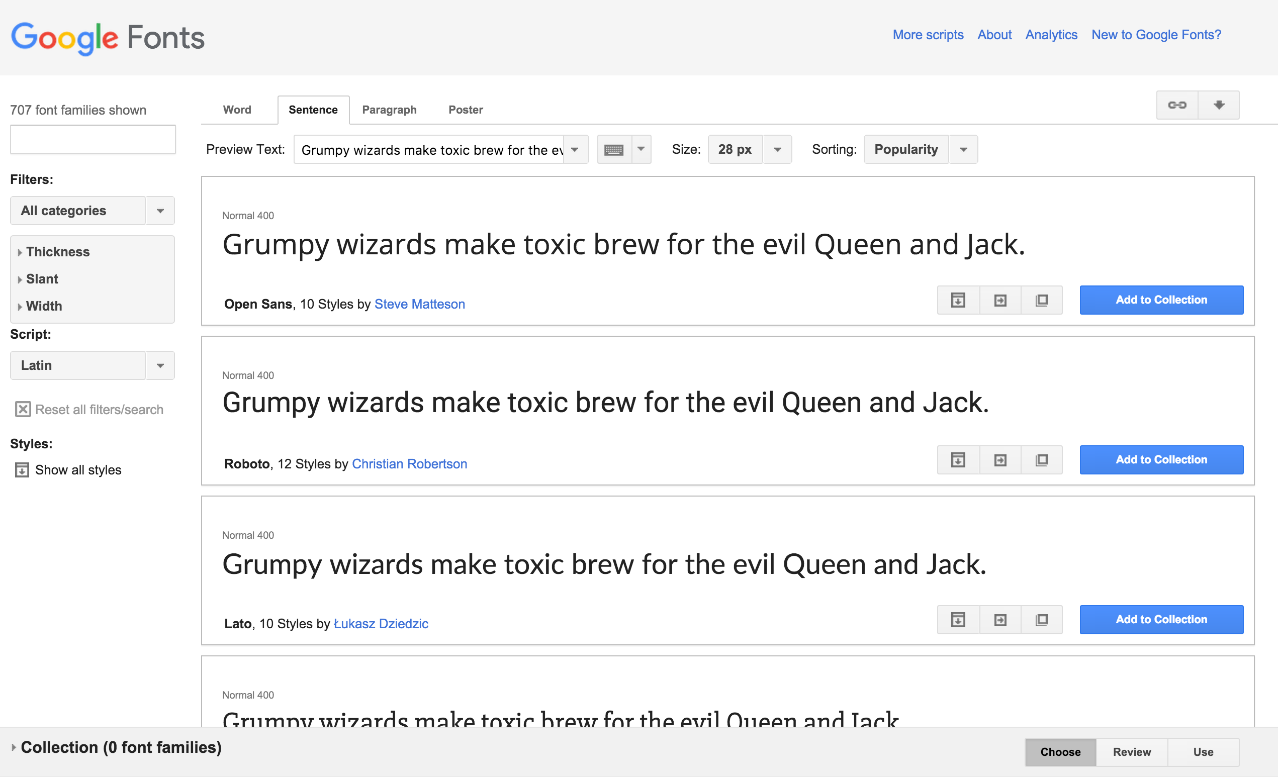Show all styles for Open Sans
This screenshot has height=777, width=1278.
coord(957,300)
